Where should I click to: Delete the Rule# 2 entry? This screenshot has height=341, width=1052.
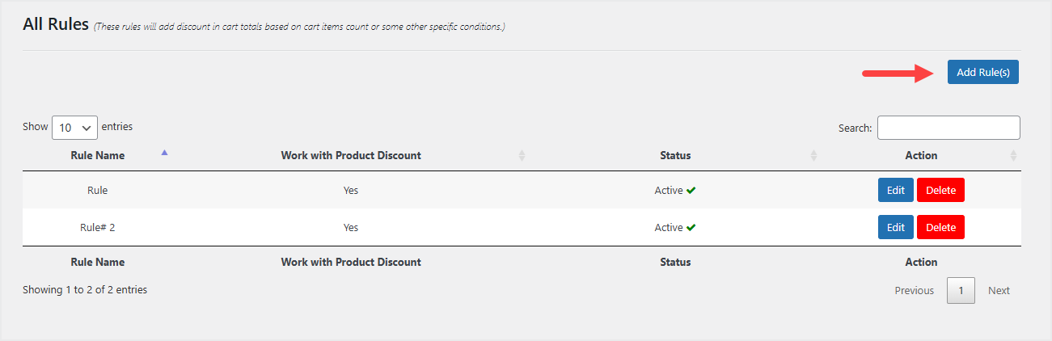pos(940,228)
